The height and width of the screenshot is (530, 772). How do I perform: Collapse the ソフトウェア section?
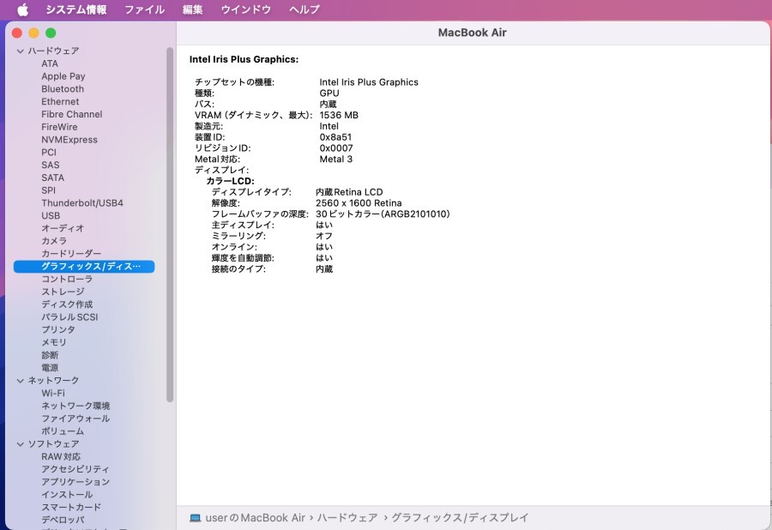tap(21, 444)
